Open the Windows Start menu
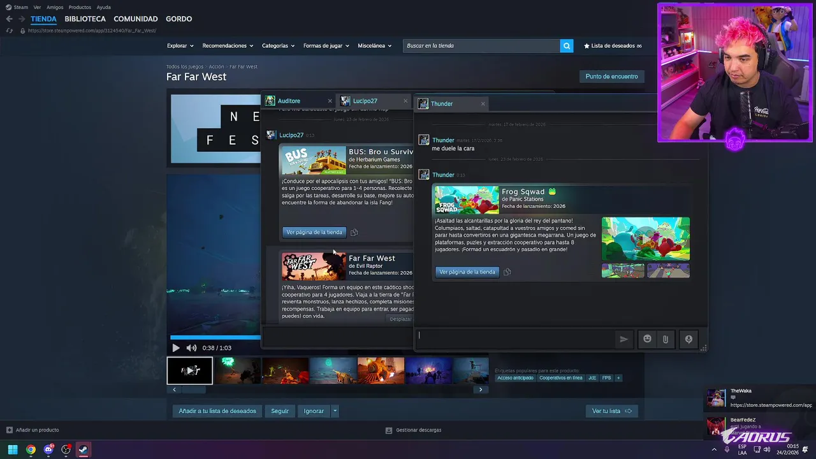This screenshot has height=459, width=816. click(13, 449)
